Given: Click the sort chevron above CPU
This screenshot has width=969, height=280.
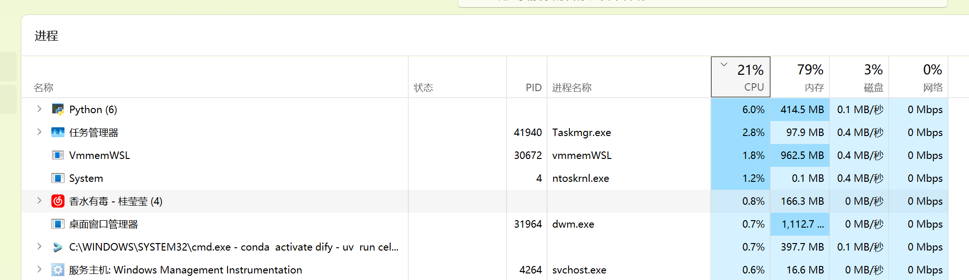Looking at the screenshot, I should point(724,65).
